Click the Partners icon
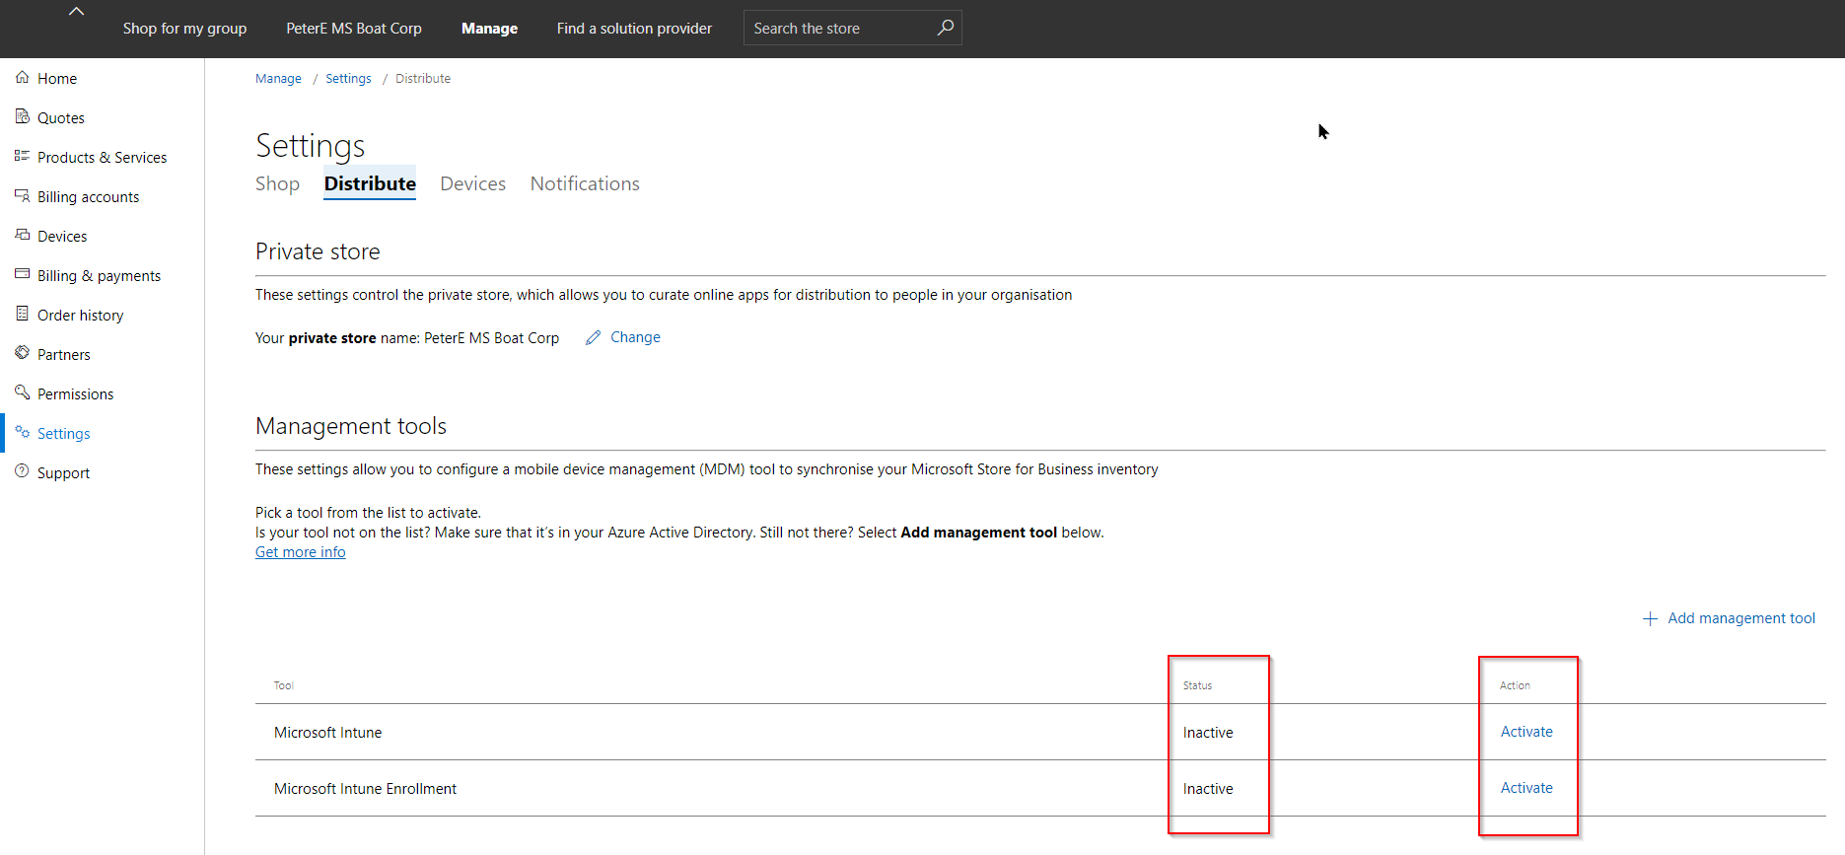The width and height of the screenshot is (1845, 855). [x=22, y=353]
